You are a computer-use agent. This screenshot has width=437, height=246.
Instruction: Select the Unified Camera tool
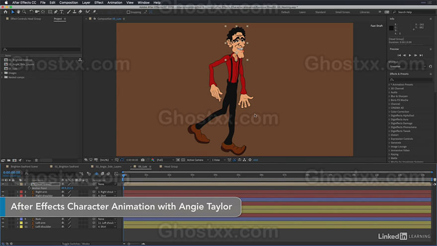tap(37, 12)
